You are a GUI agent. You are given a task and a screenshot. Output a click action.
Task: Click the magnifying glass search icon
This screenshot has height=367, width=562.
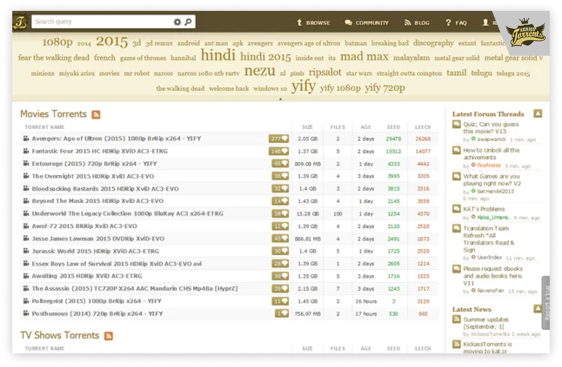(188, 22)
